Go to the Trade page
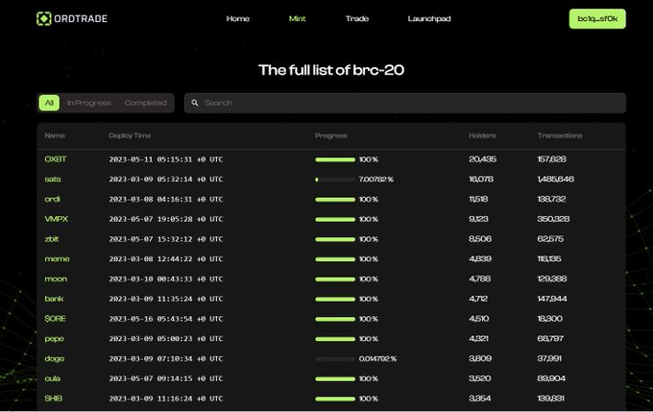 click(x=357, y=19)
